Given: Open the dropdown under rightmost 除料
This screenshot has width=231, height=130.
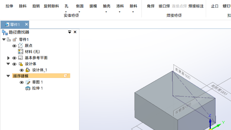Looking at the screenshot, I should [133, 12].
